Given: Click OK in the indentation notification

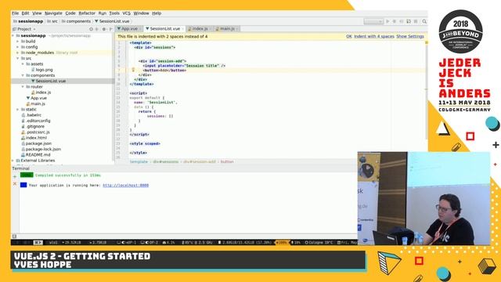Looking at the screenshot, I should click(348, 37).
